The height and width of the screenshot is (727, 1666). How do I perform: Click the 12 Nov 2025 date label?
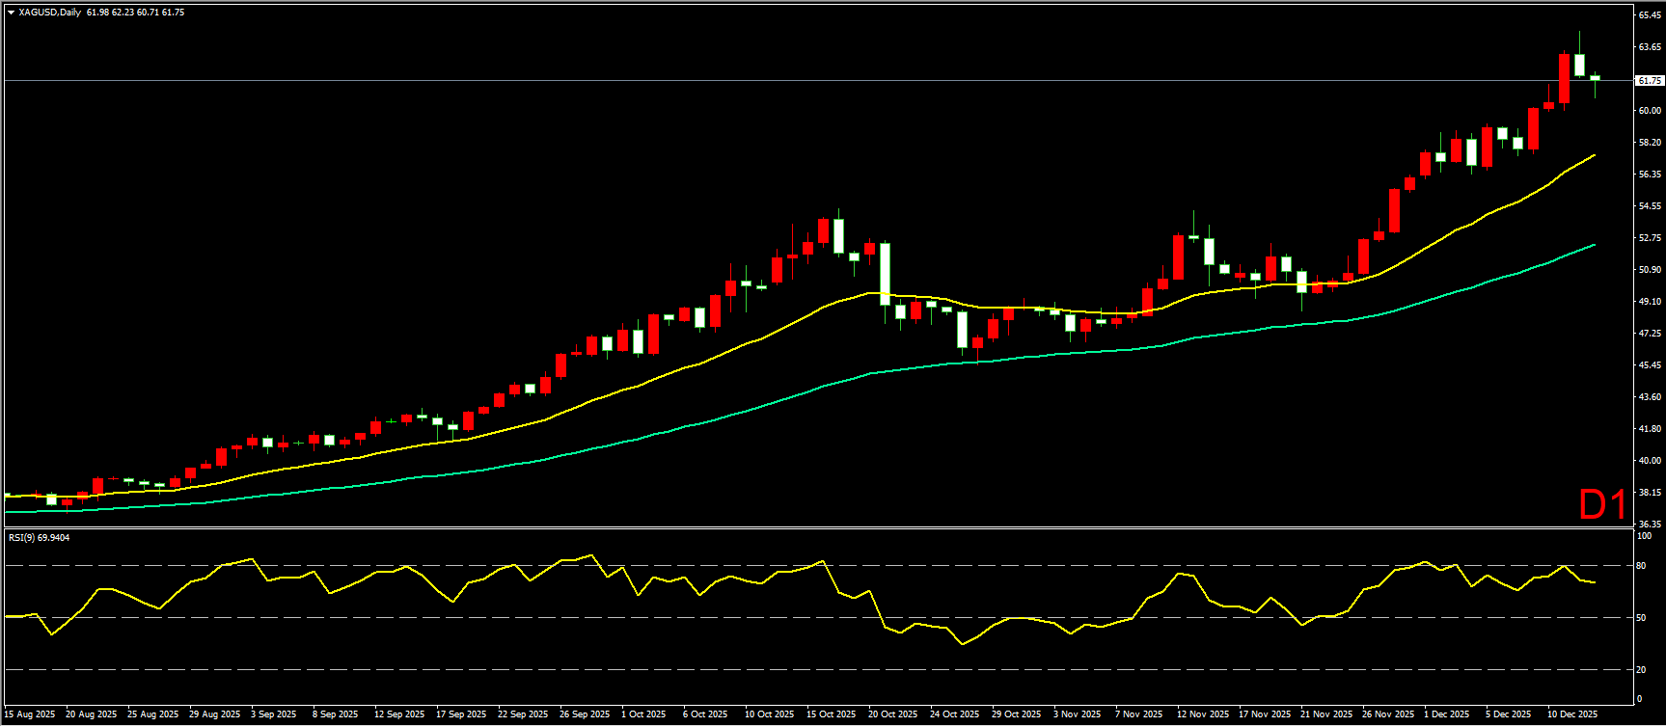pos(1202,714)
